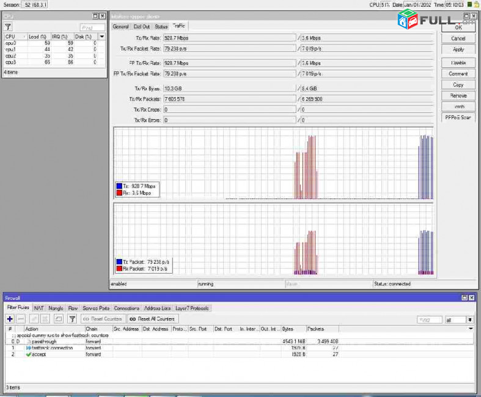Open the filter funnel in CPU window
Screen dimensions: 481x397
coord(8,27)
